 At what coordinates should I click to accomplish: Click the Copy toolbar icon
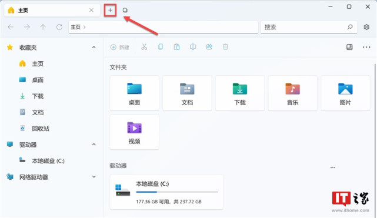point(161,47)
